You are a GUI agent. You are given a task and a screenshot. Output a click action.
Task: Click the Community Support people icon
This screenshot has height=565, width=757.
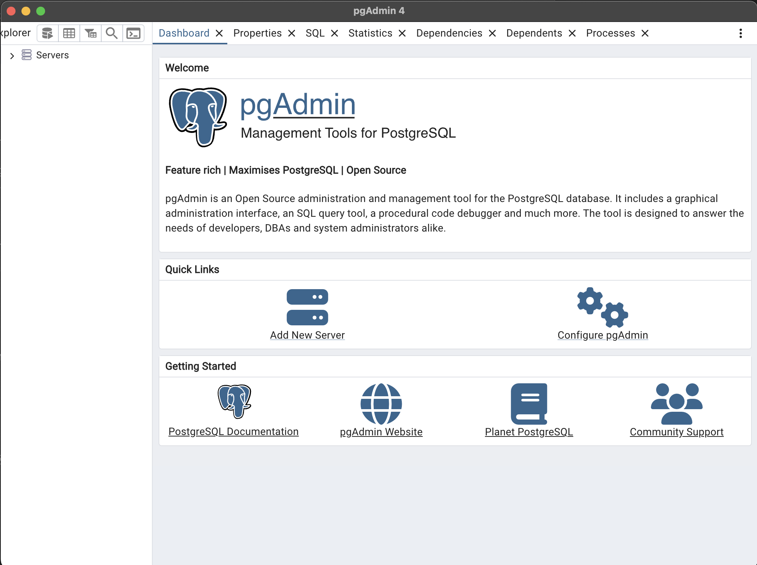click(676, 404)
